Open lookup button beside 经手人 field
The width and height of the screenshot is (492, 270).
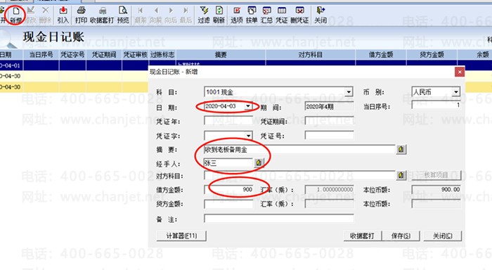click(259, 162)
